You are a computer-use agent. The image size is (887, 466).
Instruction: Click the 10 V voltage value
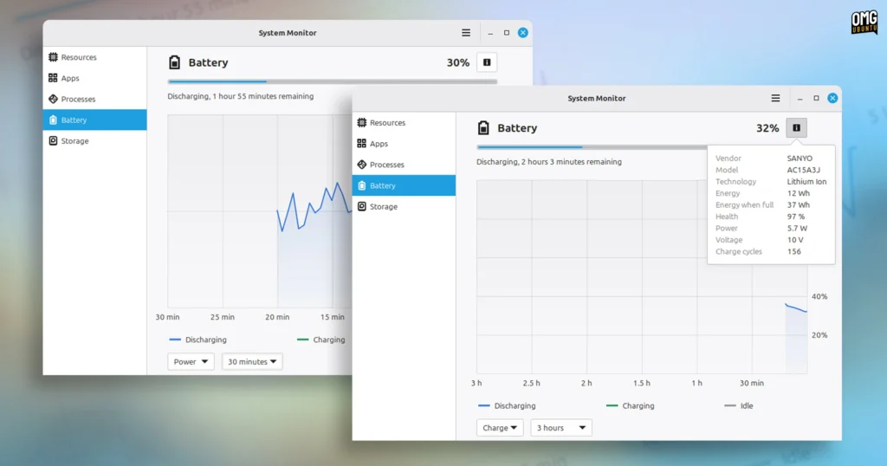795,240
